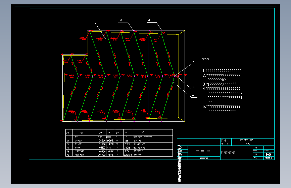Select quantity value 2226.4 in the table
291x188 pixels.
pos(128,155)
